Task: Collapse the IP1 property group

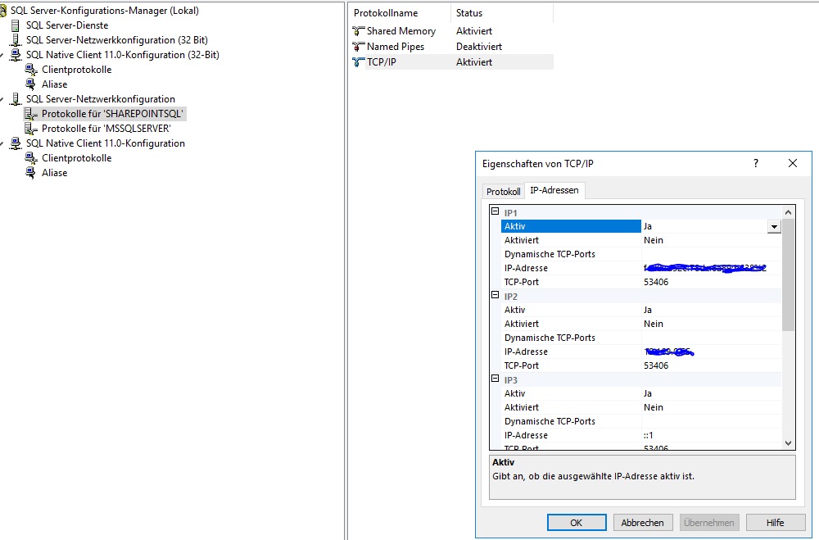Action: point(495,211)
